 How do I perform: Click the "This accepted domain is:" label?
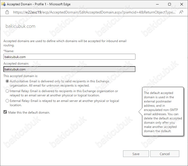click(x=21, y=76)
